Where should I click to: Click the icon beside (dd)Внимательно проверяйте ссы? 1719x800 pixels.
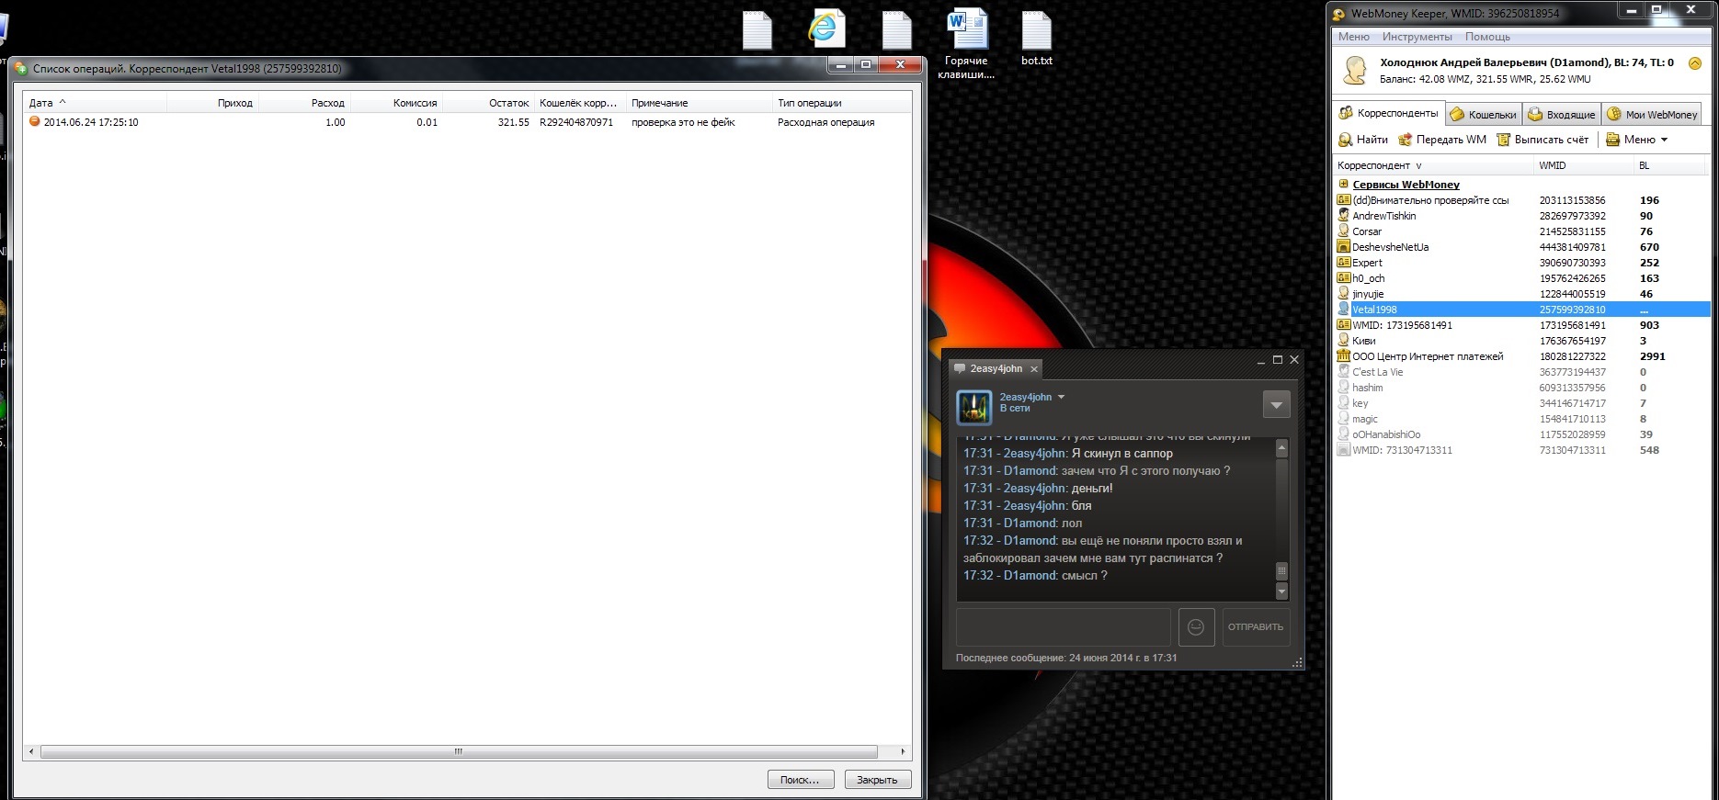coord(1343,199)
